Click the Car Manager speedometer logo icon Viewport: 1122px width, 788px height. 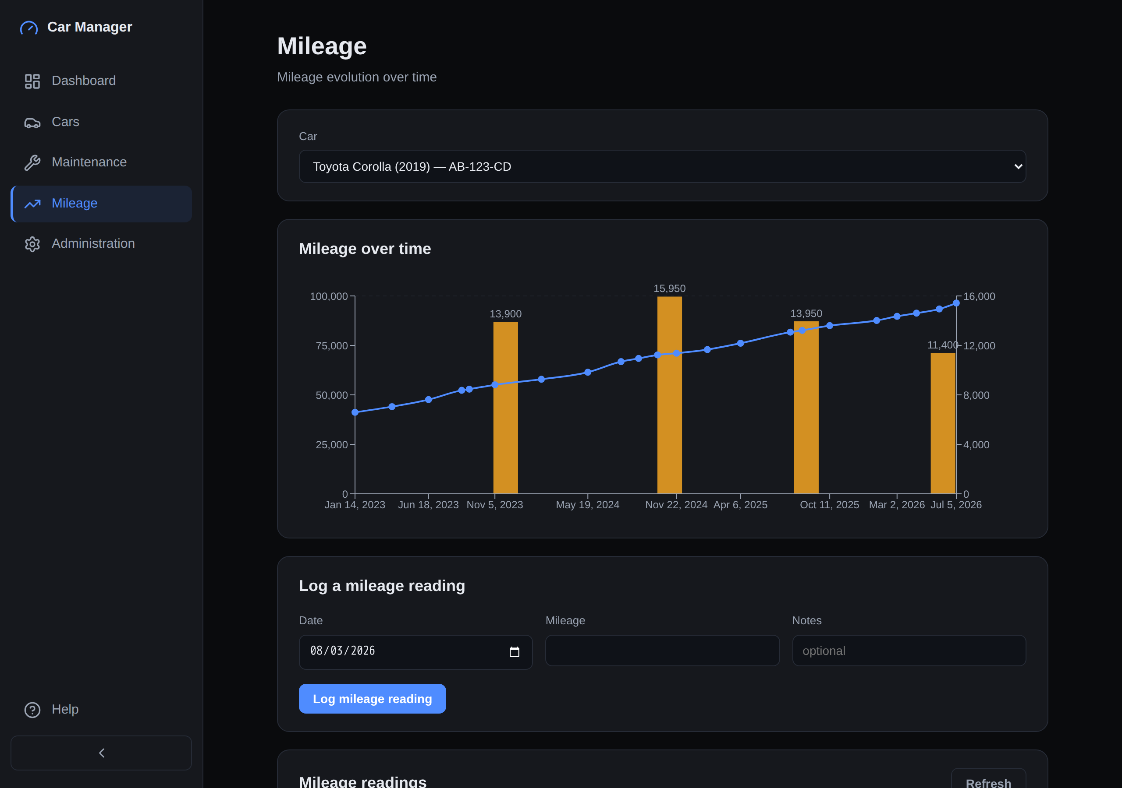coord(29,27)
